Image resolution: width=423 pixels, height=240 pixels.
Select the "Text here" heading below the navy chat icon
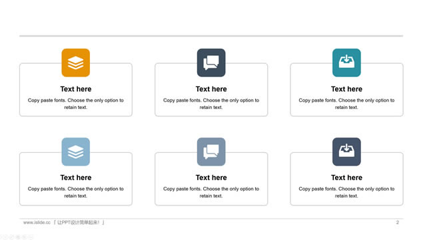[x=211, y=89]
